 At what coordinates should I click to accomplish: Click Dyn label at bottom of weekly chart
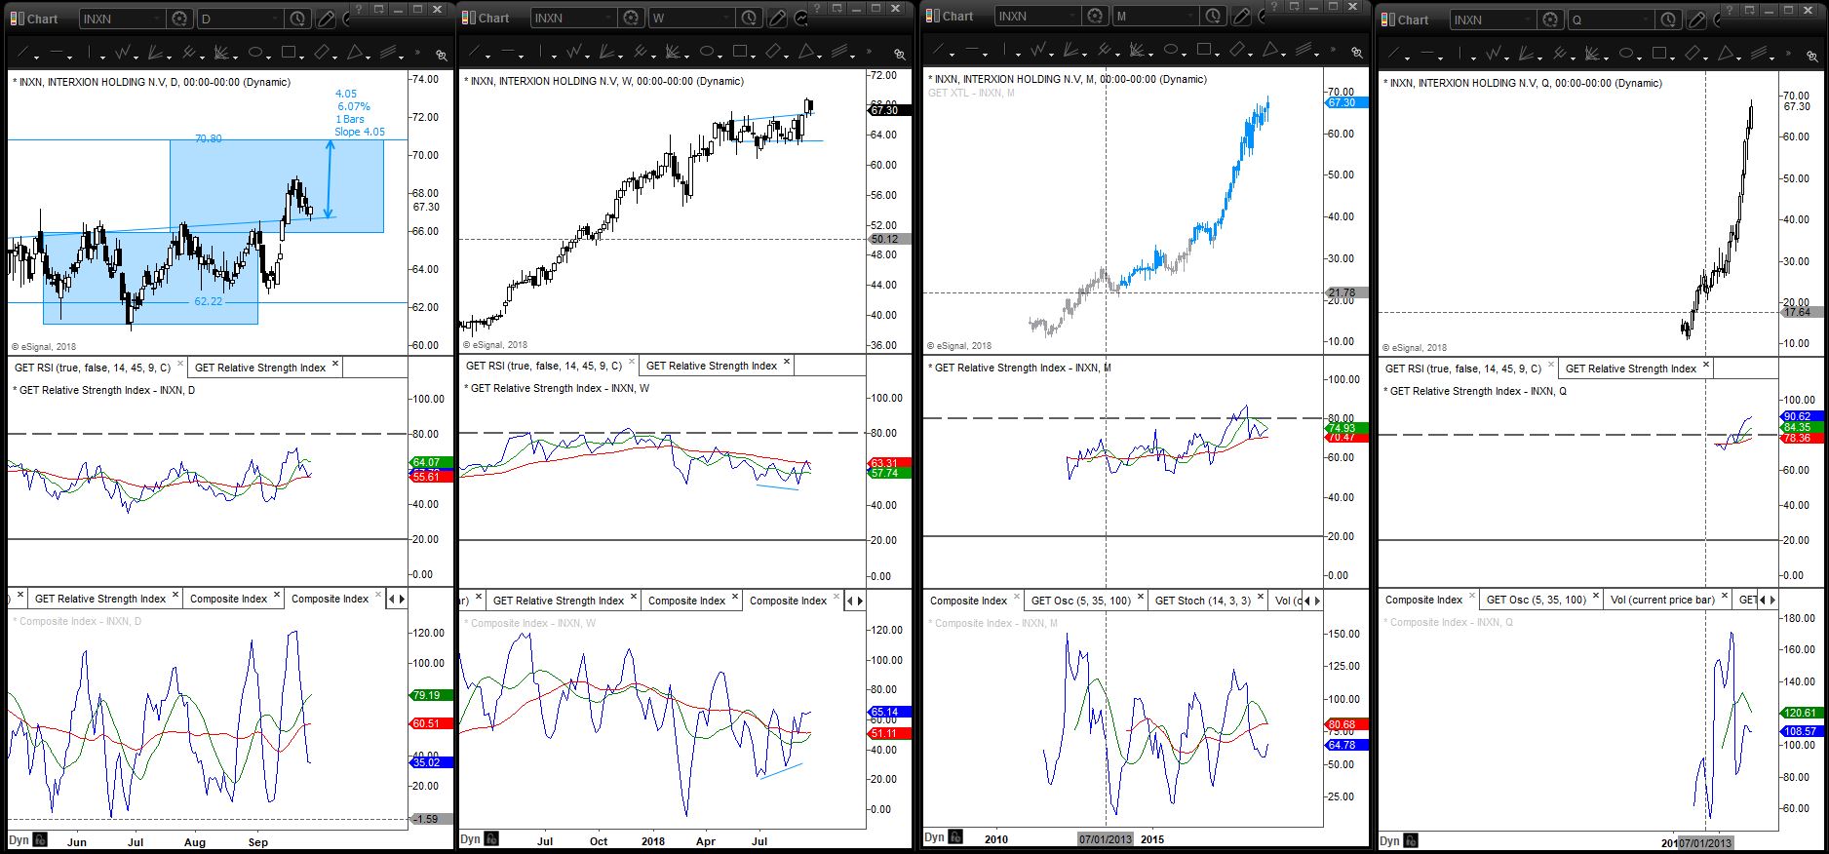tap(470, 839)
